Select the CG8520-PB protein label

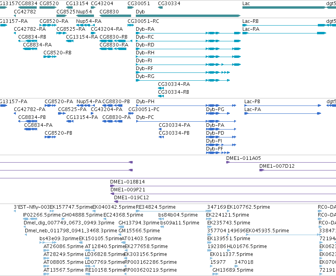point(58,133)
